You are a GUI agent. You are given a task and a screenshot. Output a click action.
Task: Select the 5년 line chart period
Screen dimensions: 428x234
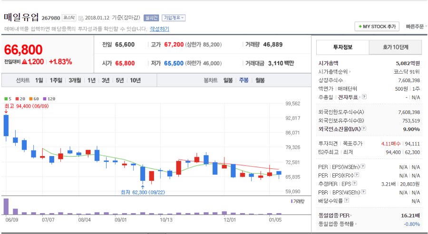pos(120,80)
